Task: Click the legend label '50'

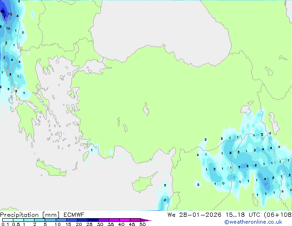Action: pos(142,224)
